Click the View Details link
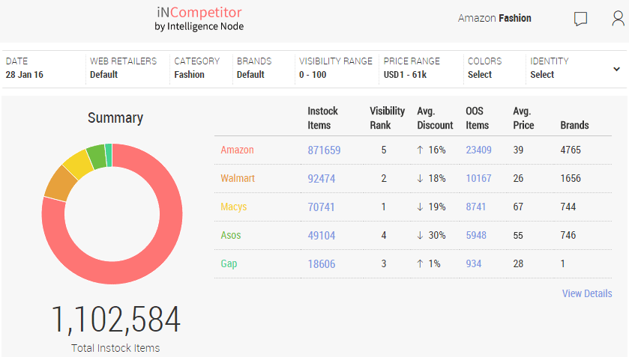 [x=587, y=293]
